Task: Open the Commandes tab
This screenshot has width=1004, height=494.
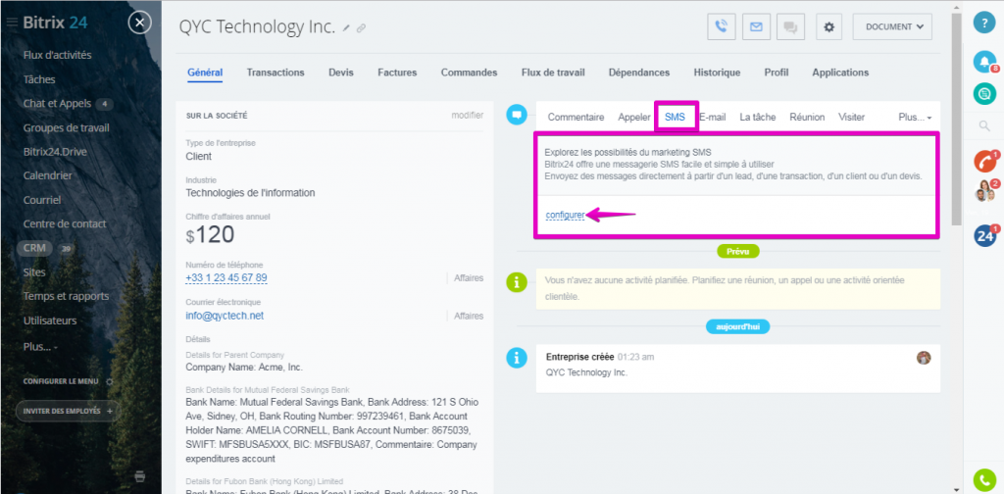Action: 469,73
